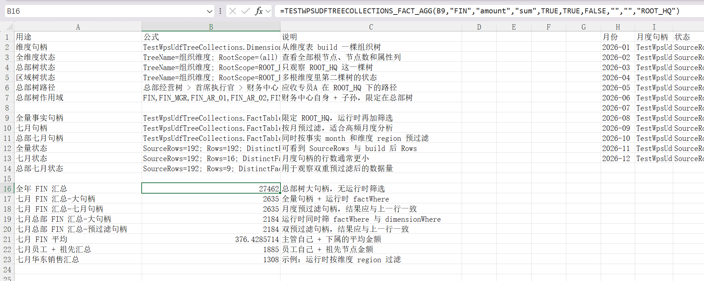Viewport: 704px width, 281px height.
Task: Click cell B12 starting SourceRows=192; Rows=192
Action: click(x=211, y=148)
